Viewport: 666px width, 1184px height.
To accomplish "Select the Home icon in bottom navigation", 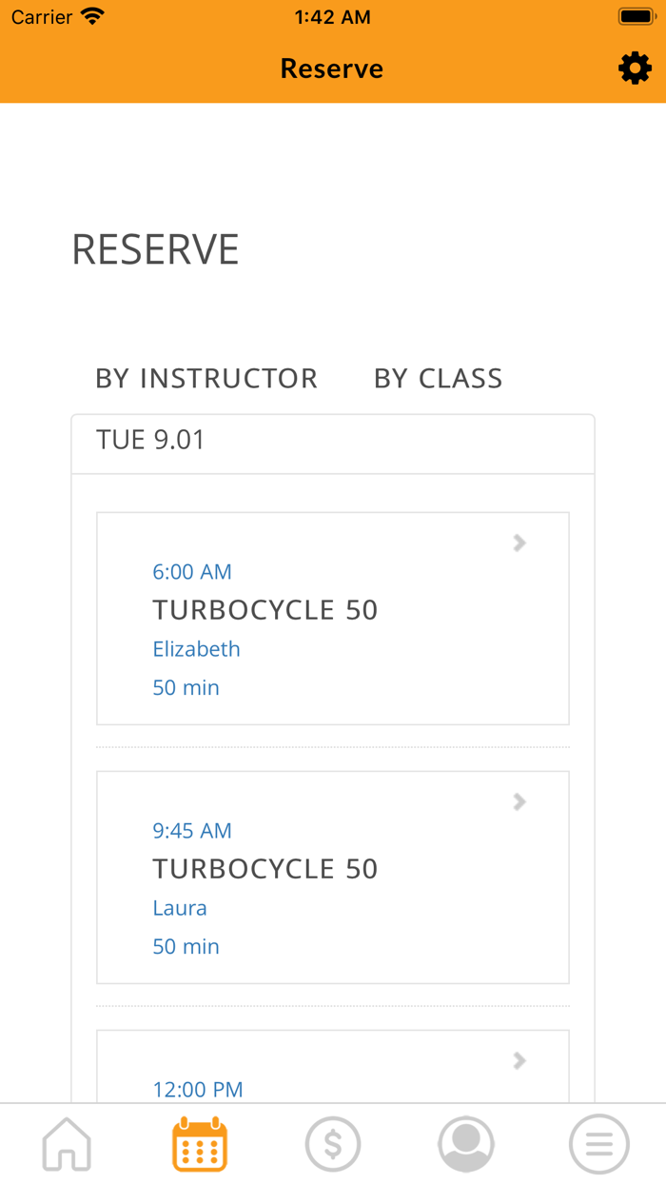I will click(x=67, y=1144).
